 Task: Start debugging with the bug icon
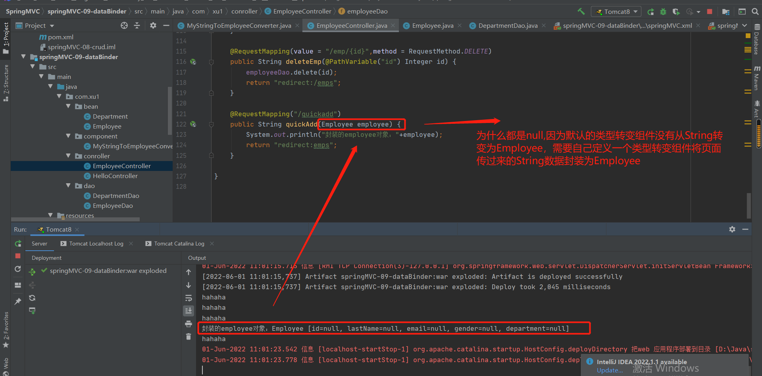click(663, 12)
